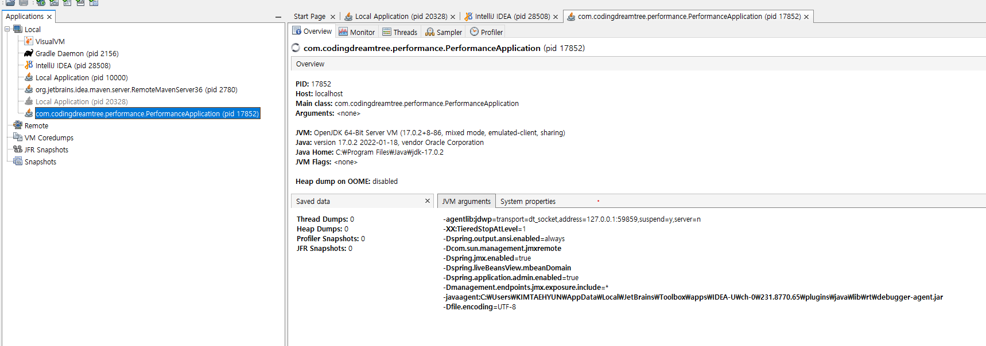Image resolution: width=986 pixels, height=346 pixels.
Task: Click the Java: version 17.0.2 line
Action: tap(390, 142)
